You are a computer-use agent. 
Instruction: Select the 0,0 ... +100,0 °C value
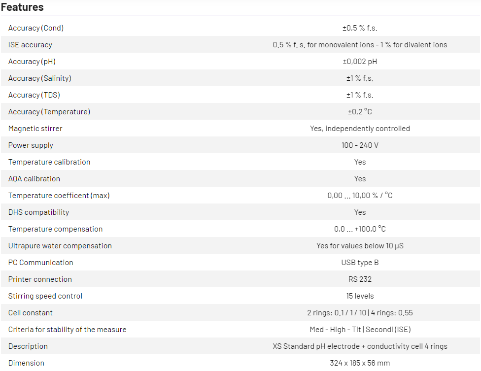360,229
